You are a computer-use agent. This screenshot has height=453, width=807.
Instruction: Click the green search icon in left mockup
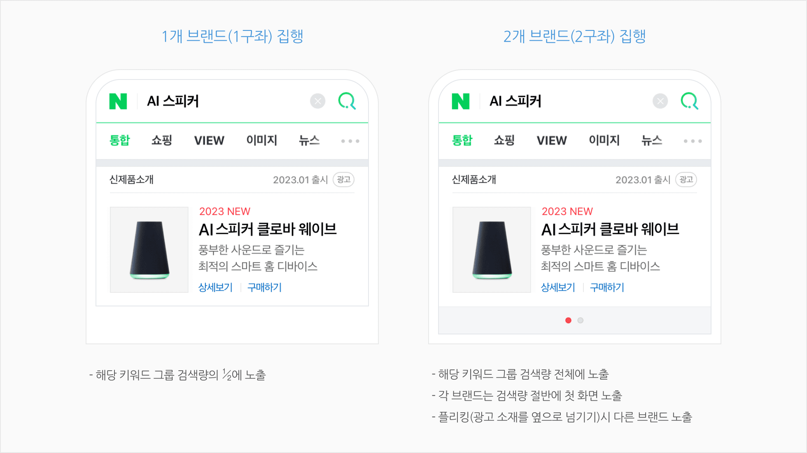tap(347, 101)
